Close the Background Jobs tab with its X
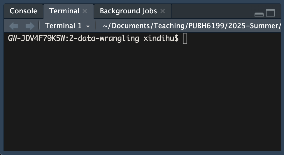Image resolution: width=284 pixels, height=155 pixels. coord(163,11)
